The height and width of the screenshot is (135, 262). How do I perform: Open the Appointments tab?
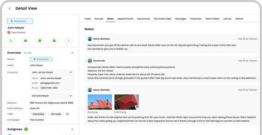coord(125,19)
